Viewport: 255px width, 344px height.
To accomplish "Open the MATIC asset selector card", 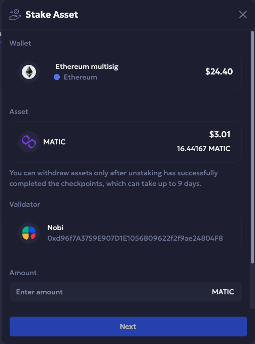I will (x=126, y=142).
